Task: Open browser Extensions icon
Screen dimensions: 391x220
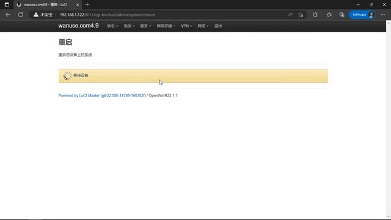Action: pos(315,15)
